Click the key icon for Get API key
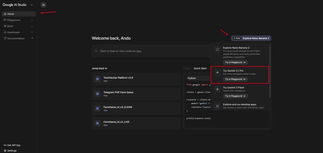323x153 pixels. (x=5, y=145)
